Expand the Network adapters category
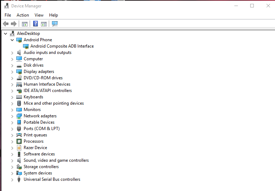275x191 pixels. [x=12, y=116]
